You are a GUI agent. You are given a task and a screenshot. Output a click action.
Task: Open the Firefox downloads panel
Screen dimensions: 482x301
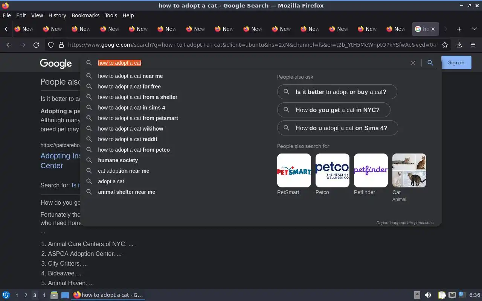(459, 45)
